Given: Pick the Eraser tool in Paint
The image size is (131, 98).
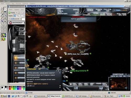Looking at the screenshot, I should pos(2,12).
